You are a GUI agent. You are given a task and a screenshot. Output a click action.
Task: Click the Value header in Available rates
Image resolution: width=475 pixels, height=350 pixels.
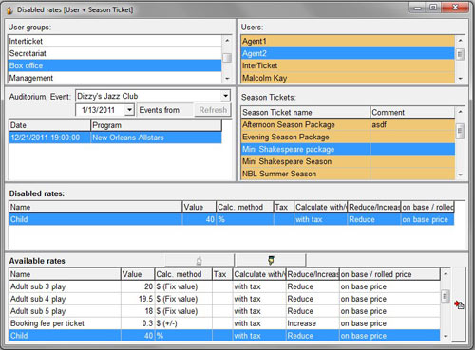tap(138, 274)
